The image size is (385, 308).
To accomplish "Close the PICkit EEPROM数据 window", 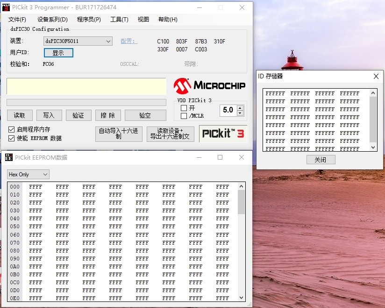I will 242,157.
